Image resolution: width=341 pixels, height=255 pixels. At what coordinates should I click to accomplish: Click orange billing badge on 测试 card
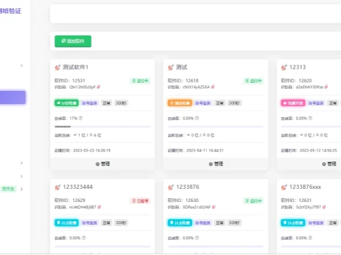pyautogui.click(x=180, y=103)
